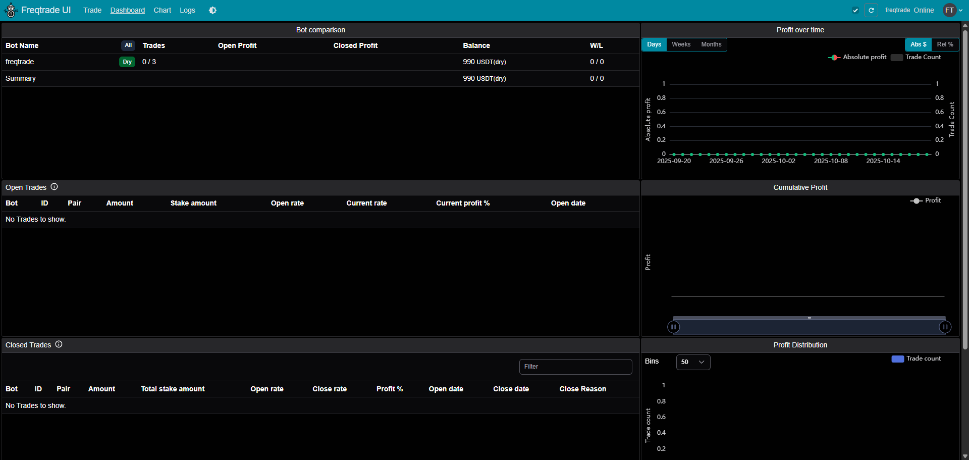Viewport: 969px width, 460px height.
Task: Click the Closed Trades info icon
Action: click(59, 344)
